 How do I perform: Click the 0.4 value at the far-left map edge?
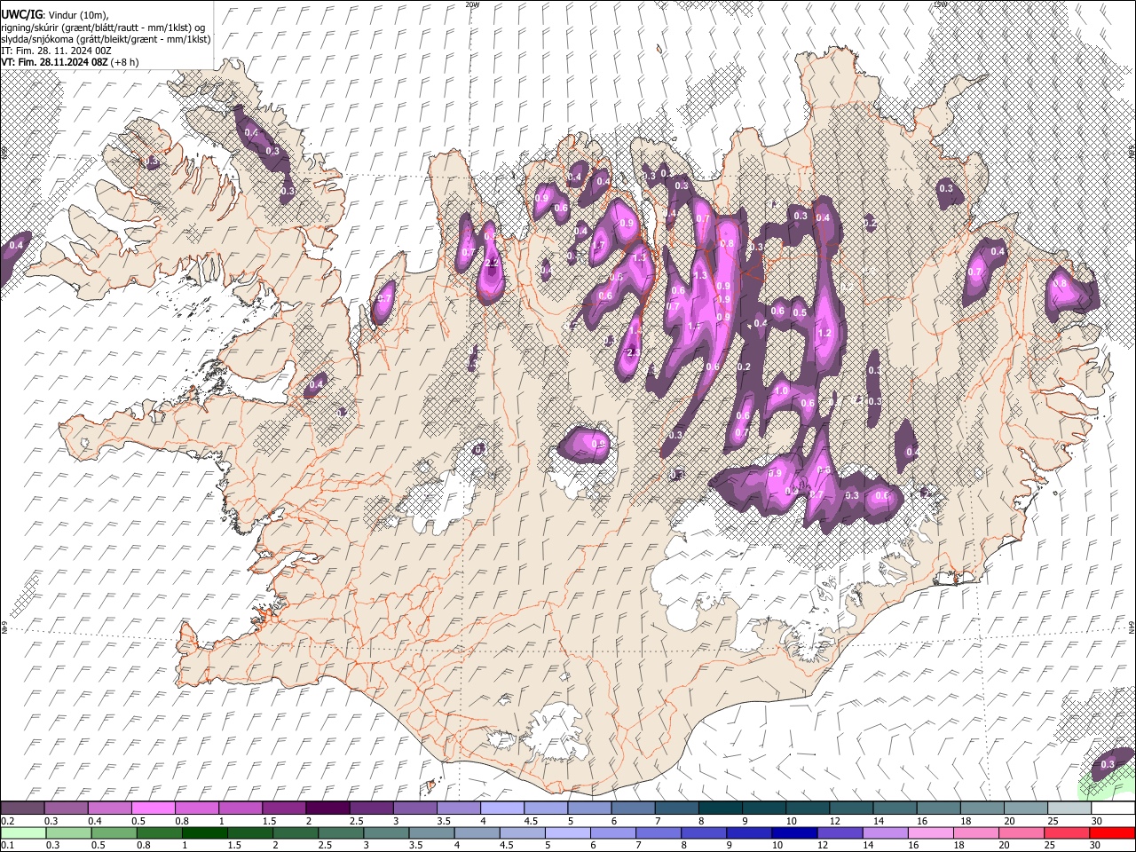coord(16,245)
